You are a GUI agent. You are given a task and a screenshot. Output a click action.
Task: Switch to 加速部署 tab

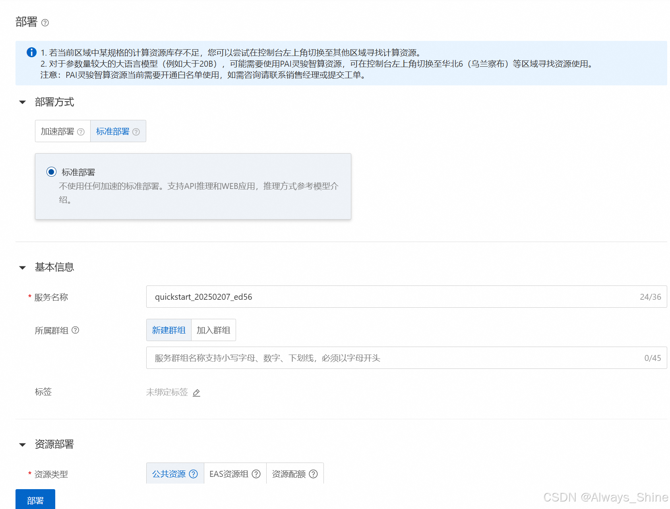pos(63,131)
